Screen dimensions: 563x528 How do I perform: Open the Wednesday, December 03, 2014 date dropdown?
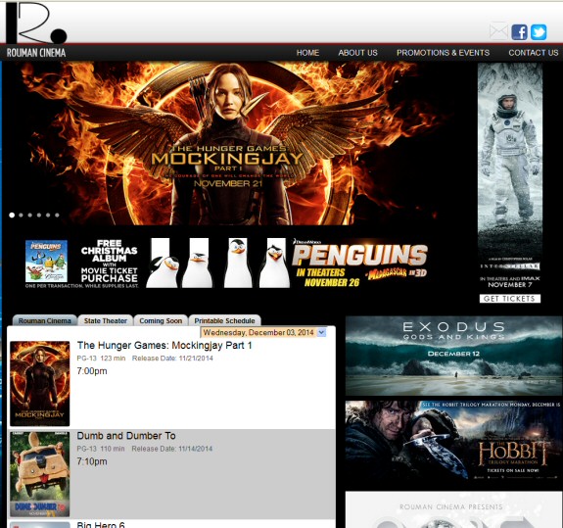[x=263, y=332]
